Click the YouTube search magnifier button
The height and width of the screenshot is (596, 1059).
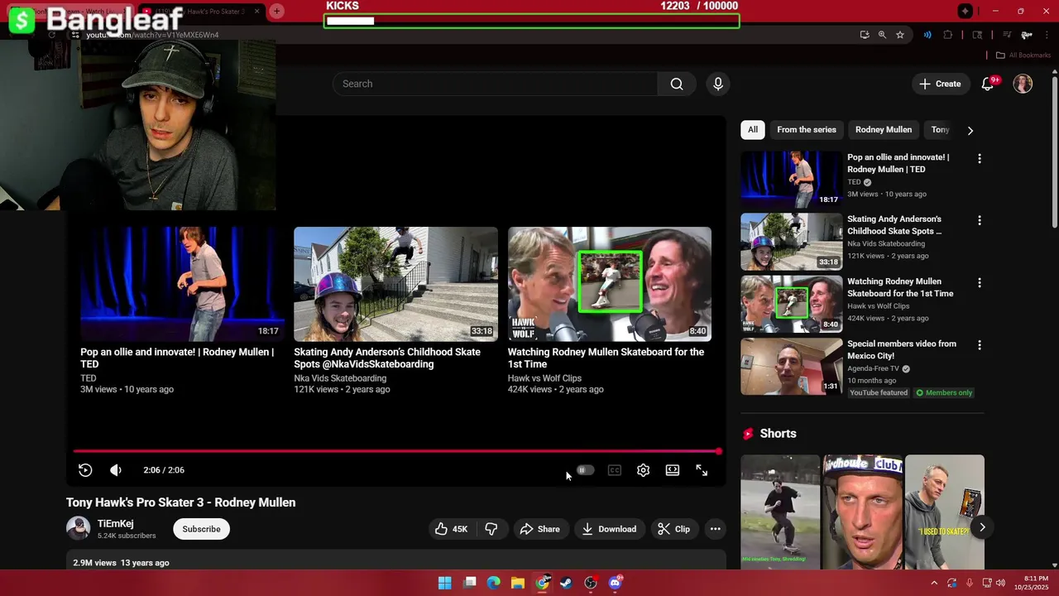coord(677,84)
